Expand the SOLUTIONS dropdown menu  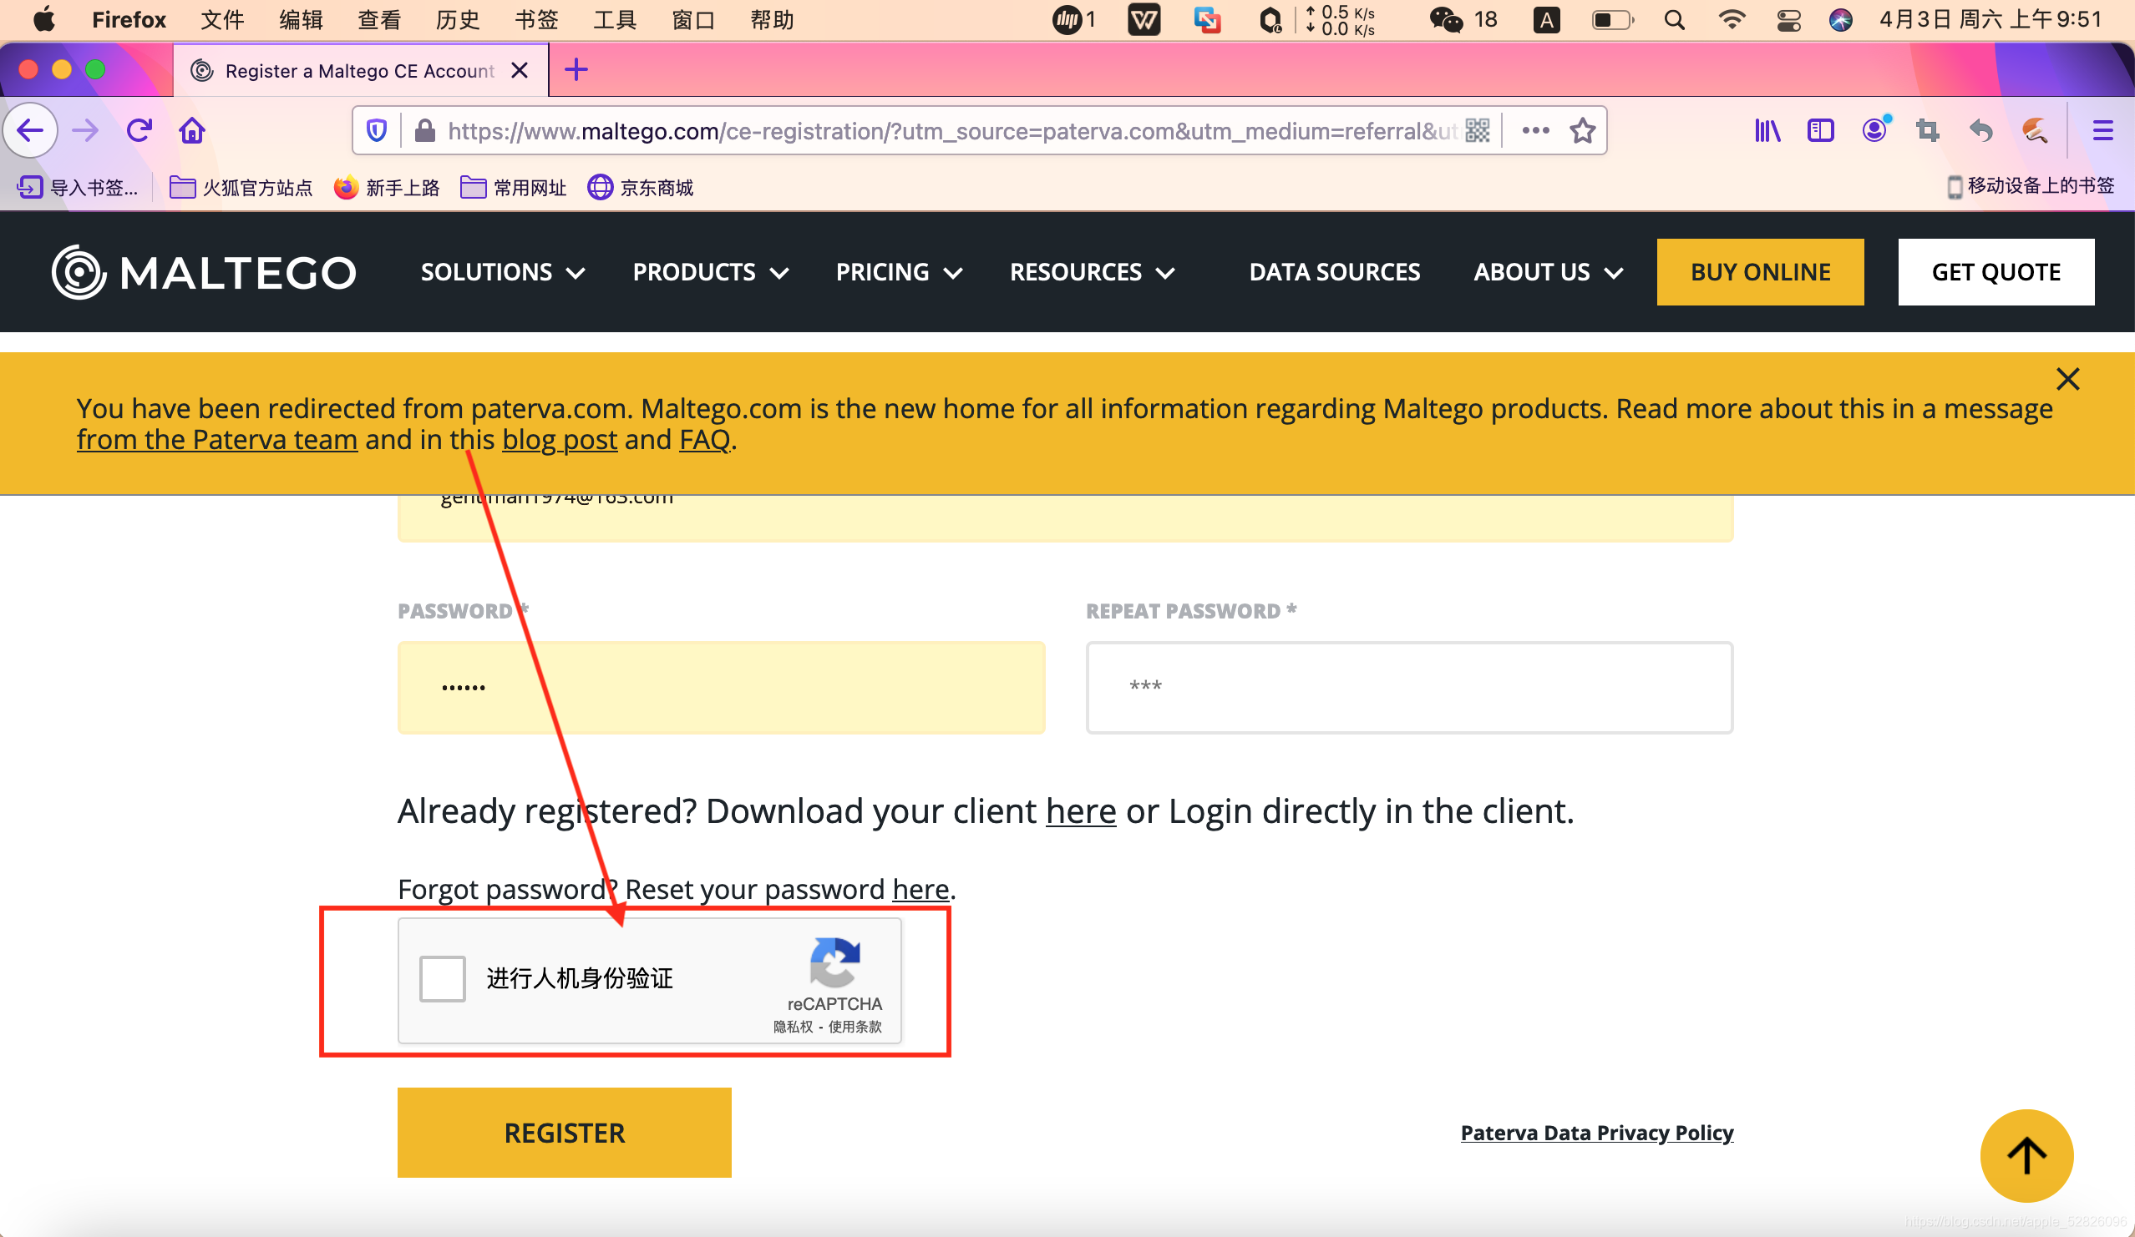(500, 271)
